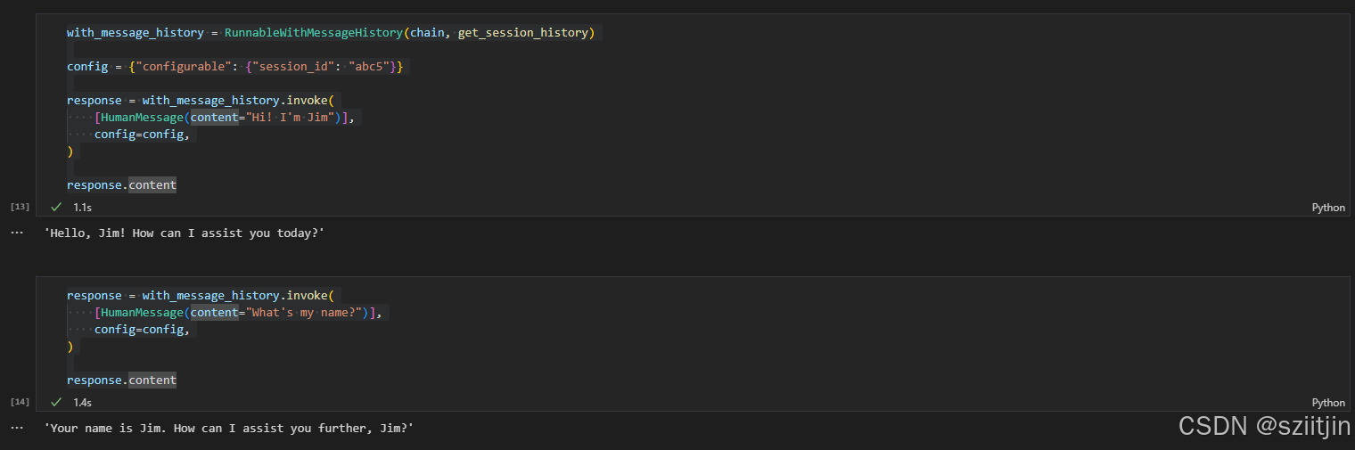1355x450 pixels.
Task: Open output actions menu for cell 13
Action: point(17,232)
